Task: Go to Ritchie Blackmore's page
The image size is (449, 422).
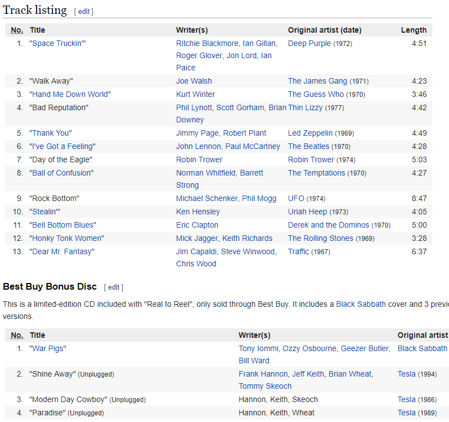Action: click(207, 43)
